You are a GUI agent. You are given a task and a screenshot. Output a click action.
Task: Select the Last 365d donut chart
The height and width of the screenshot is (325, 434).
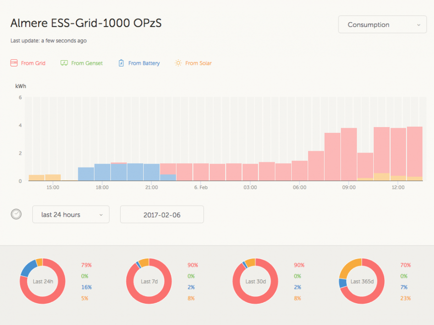[362, 281]
